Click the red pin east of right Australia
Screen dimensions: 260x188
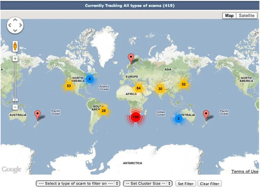[x=206, y=115]
